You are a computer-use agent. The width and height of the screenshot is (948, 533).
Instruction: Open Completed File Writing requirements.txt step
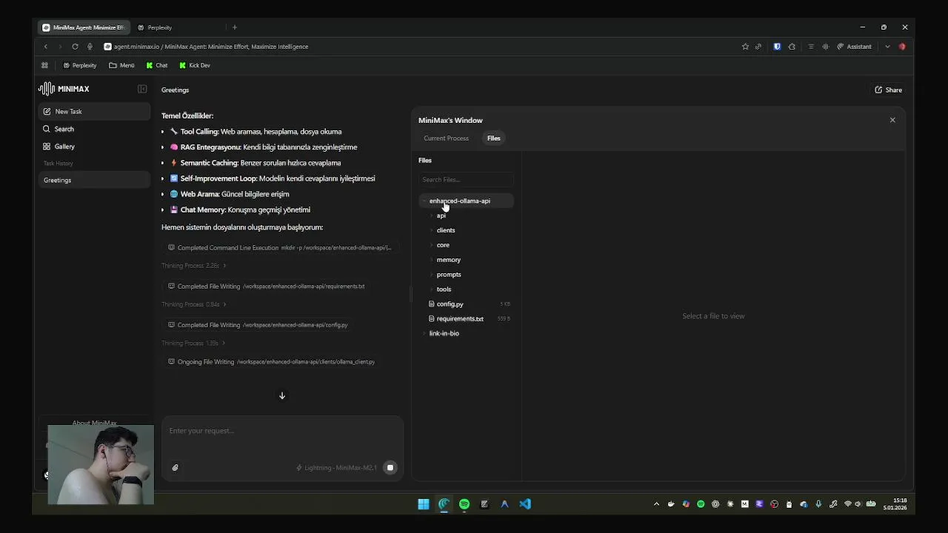point(267,286)
